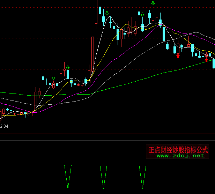Click the cyan candle above the left red arrow

click(175, 50)
